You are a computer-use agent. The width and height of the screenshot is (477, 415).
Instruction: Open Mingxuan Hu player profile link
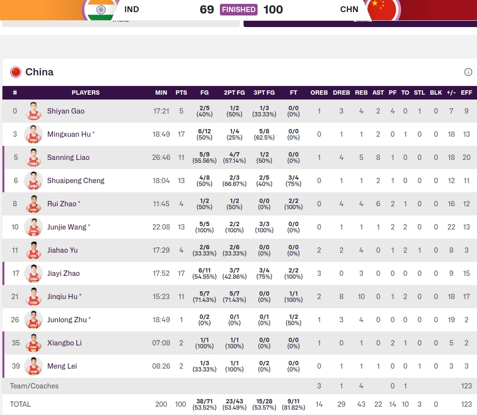point(69,134)
